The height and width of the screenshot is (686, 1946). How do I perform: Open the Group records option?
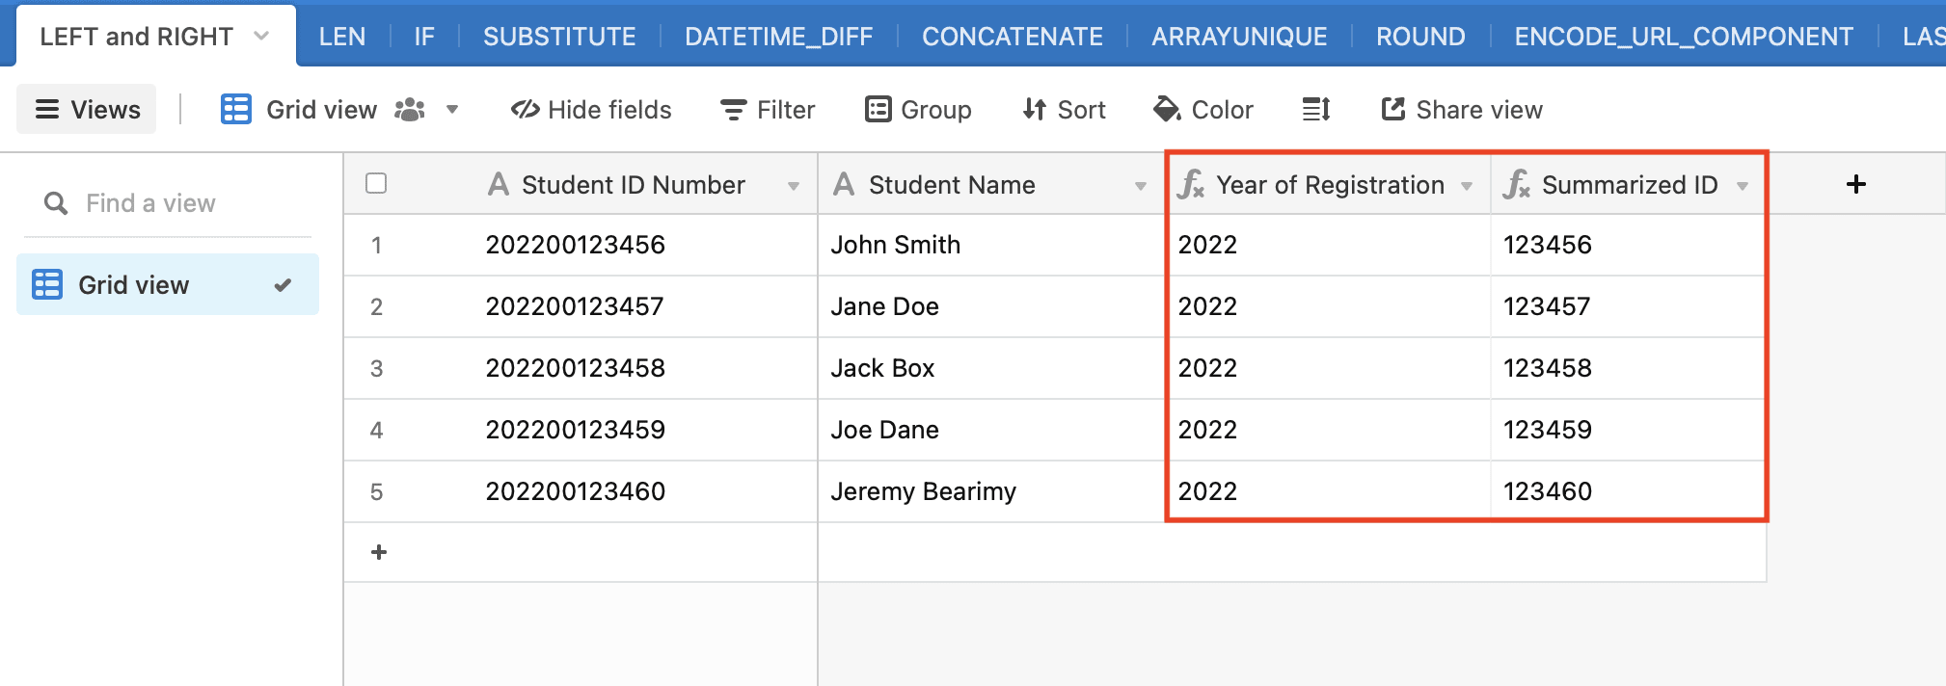tap(918, 110)
